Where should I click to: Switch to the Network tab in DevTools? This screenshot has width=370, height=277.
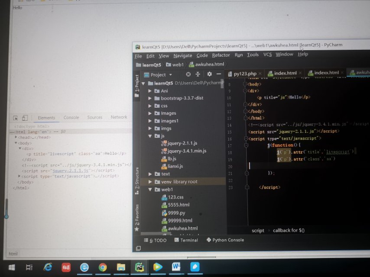click(x=119, y=117)
